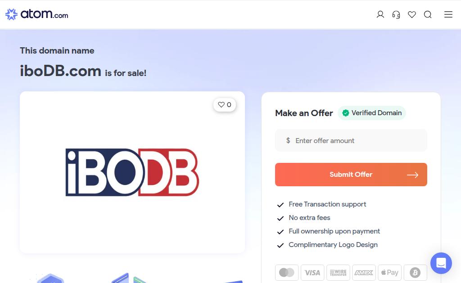Click the search magnifier icon
The width and height of the screenshot is (461, 283).
coord(428,14)
